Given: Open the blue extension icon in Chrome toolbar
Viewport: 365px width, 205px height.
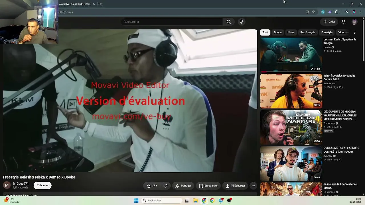Looking at the screenshot, I should click(323, 12).
